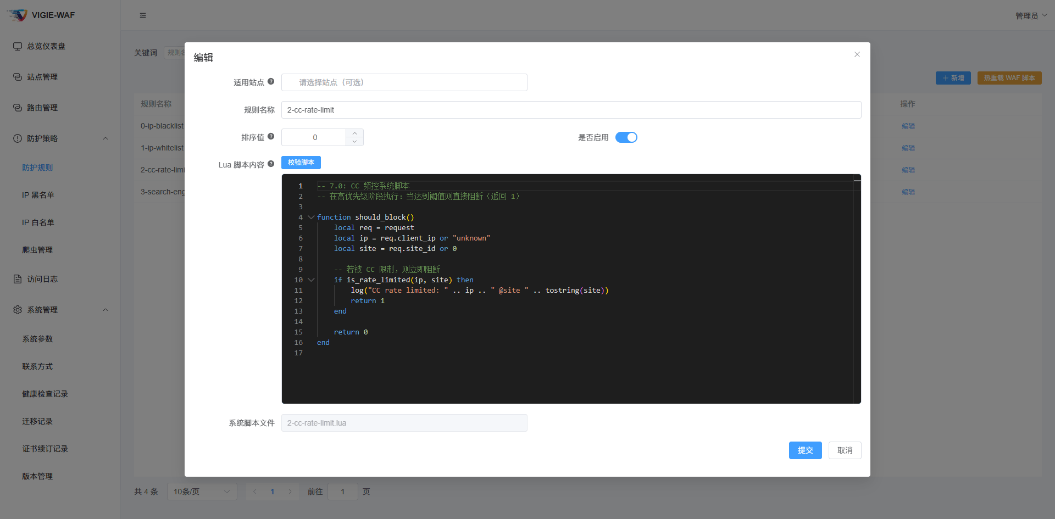Click line number 17 in the editor
This screenshot has width=1055, height=519.
pos(298,353)
